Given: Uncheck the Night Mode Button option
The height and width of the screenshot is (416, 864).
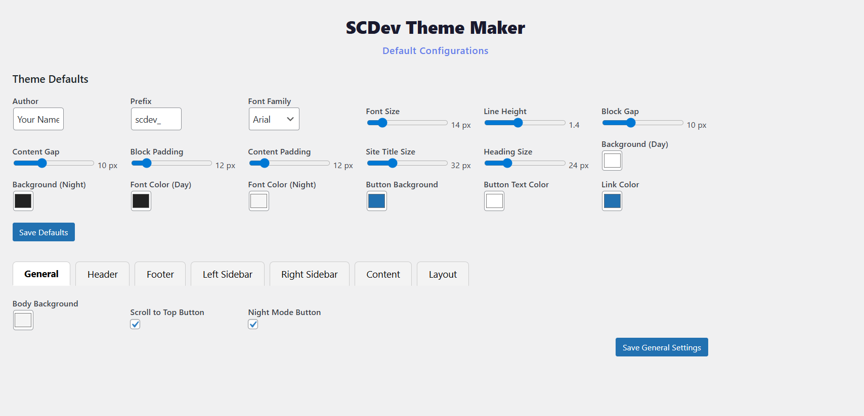Looking at the screenshot, I should click(253, 324).
